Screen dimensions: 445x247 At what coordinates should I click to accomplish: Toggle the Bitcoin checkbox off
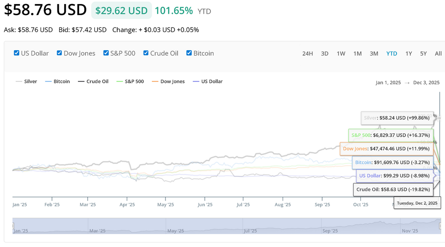point(189,53)
